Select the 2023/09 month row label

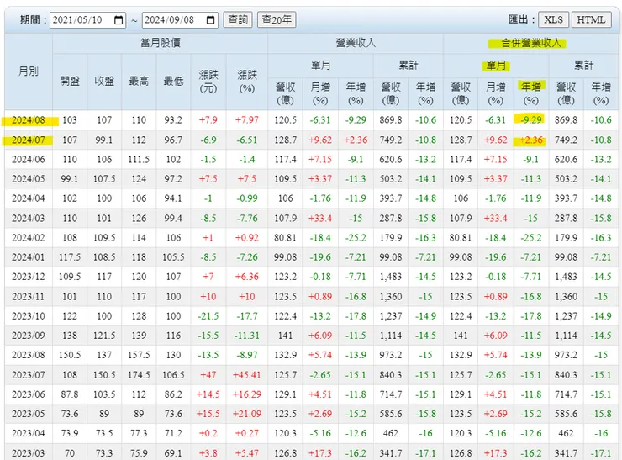tap(29, 336)
